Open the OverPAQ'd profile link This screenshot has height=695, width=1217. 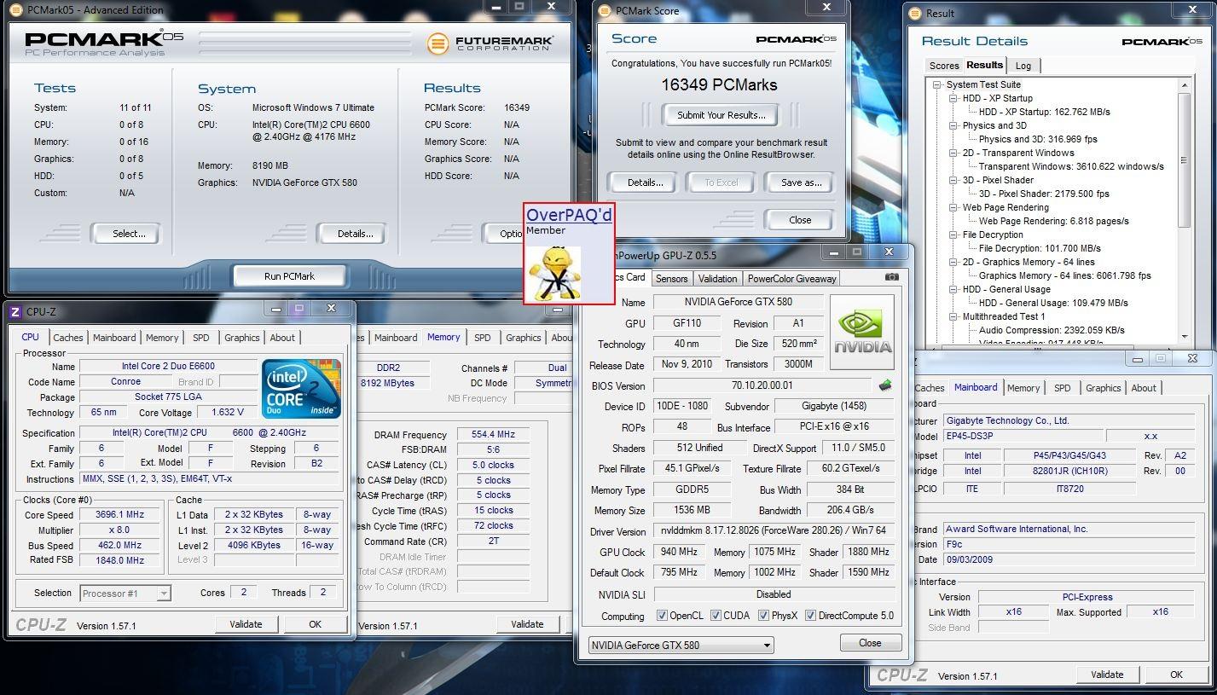[569, 215]
